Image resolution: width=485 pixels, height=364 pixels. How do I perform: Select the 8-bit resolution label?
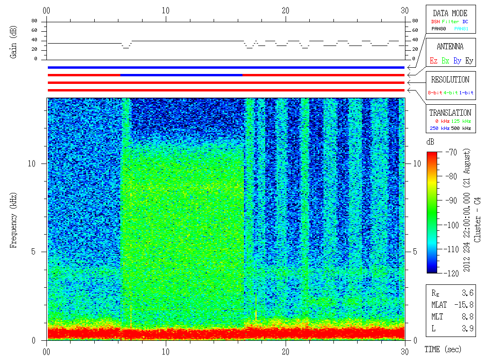tap(435, 92)
